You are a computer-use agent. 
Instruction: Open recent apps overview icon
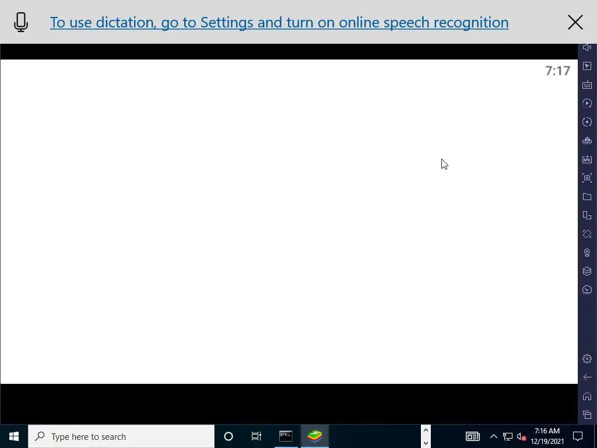(587, 415)
